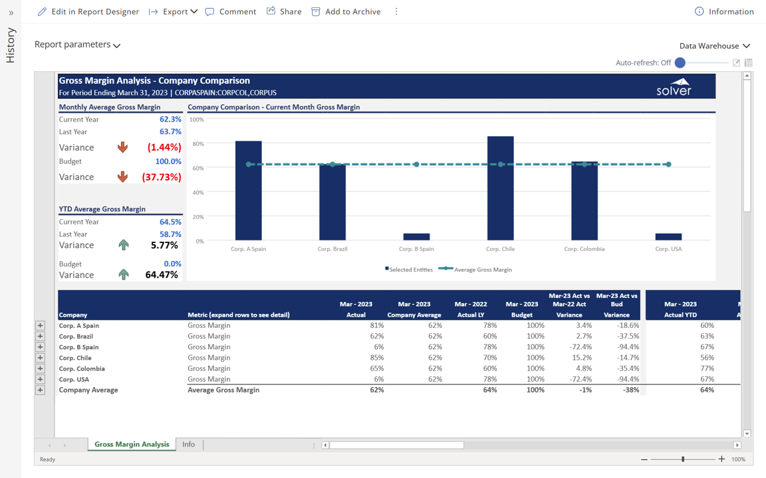766x478 pixels.
Task: Click the Add to Archive icon
Action: click(316, 11)
